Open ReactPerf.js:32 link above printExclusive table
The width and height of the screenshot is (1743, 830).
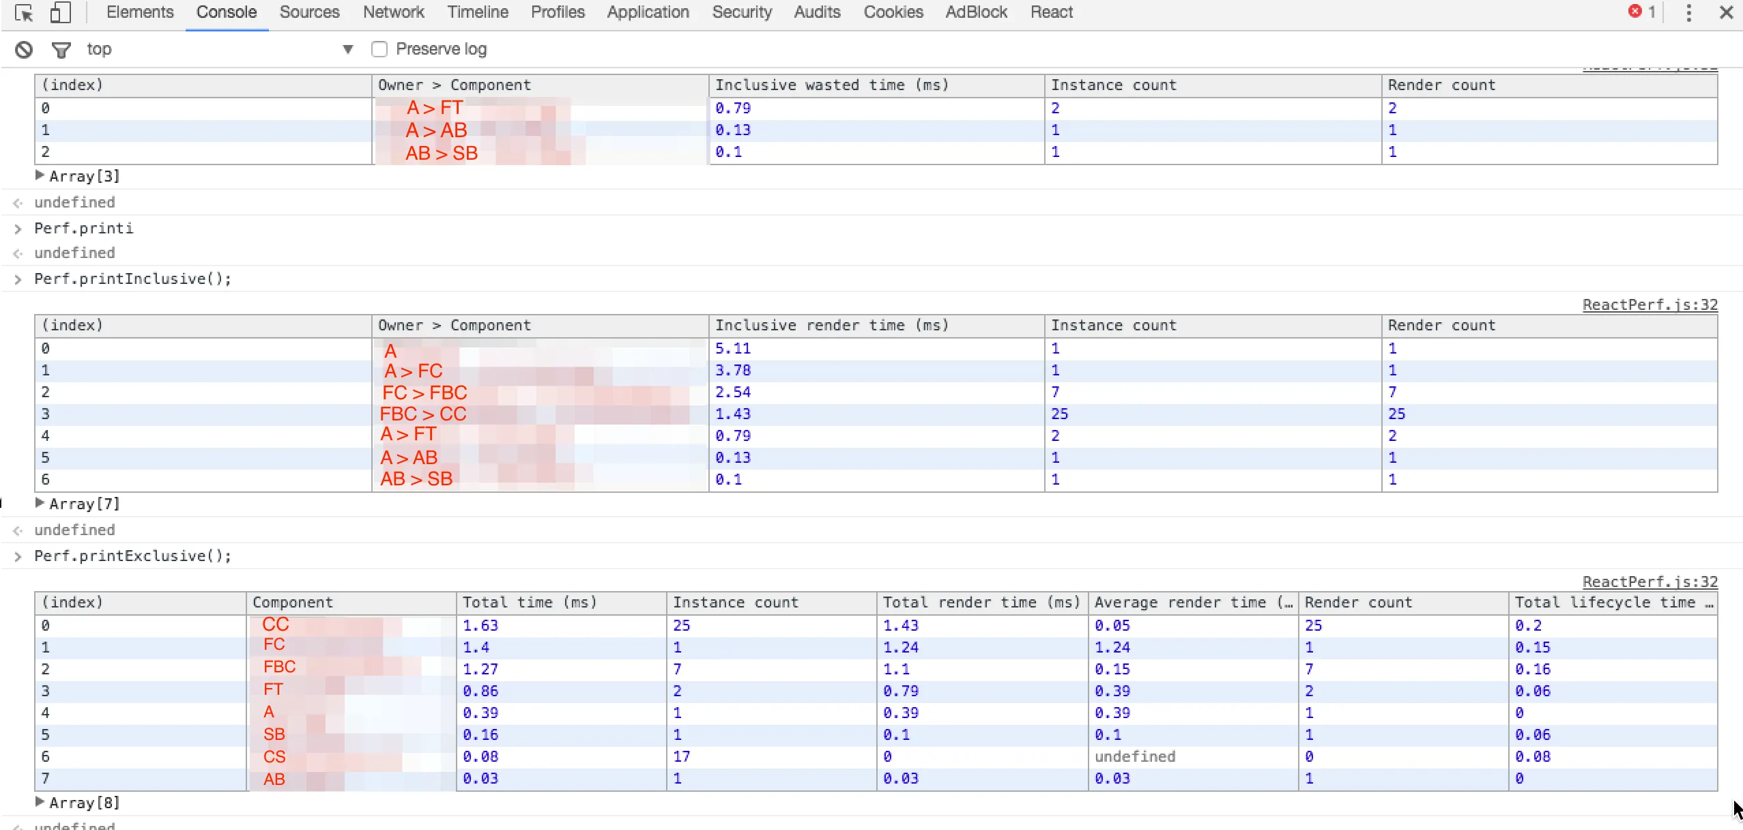coord(1650,582)
